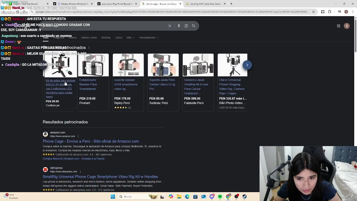The image size is (357, 201).
Task: Click Sodimac Perú seller name
Action: [158, 103]
